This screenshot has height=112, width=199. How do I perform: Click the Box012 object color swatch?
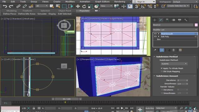pyautogui.click(x=196, y=25)
